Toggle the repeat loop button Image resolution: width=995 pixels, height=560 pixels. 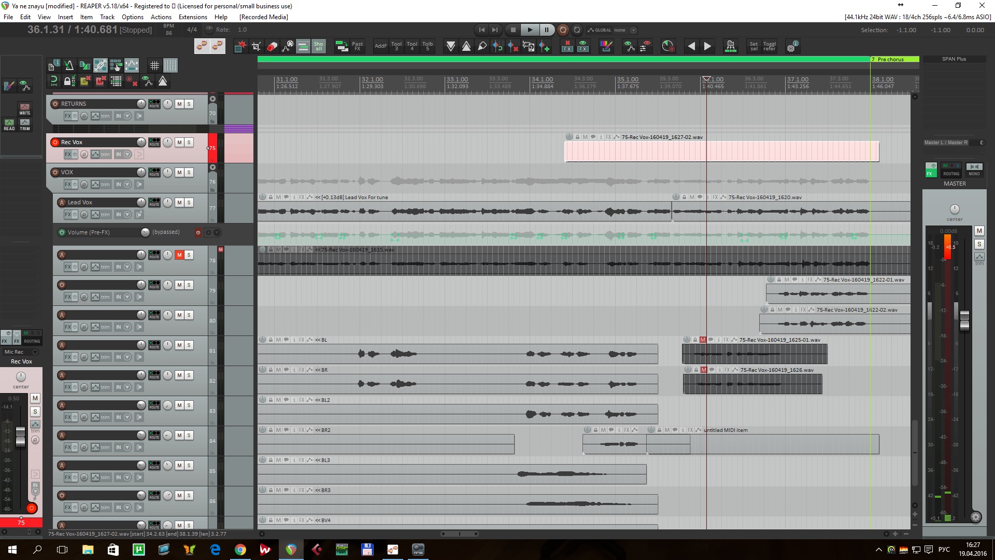point(577,30)
